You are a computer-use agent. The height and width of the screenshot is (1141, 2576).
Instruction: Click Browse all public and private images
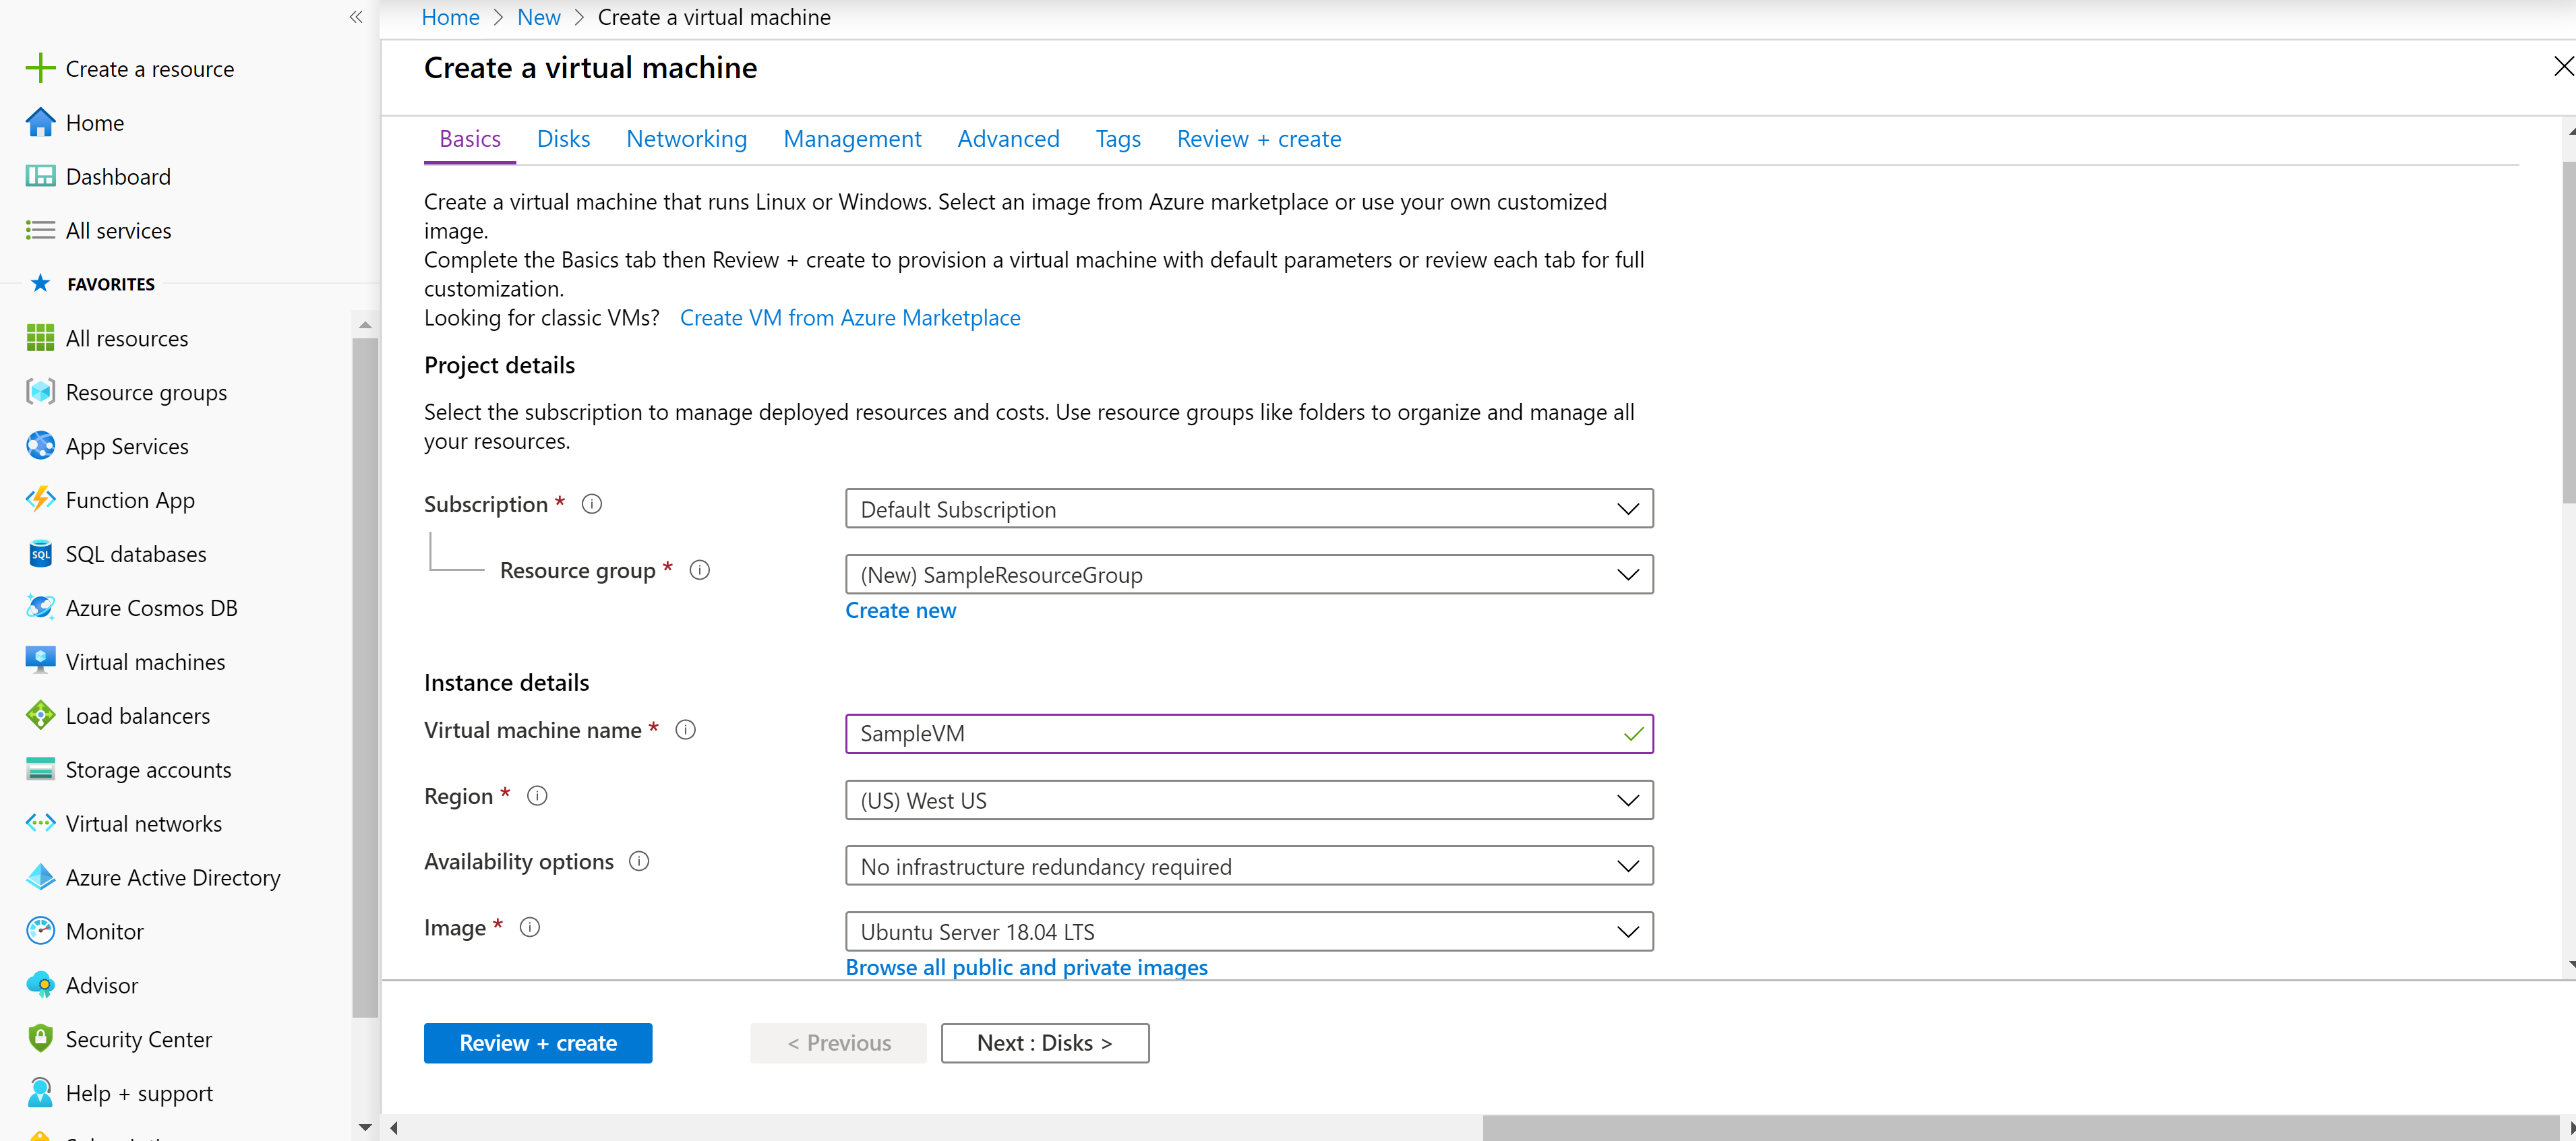pyautogui.click(x=1026, y=967)
